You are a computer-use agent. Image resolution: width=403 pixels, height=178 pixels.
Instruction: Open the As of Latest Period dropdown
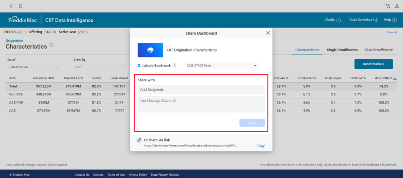coord(33,67)
